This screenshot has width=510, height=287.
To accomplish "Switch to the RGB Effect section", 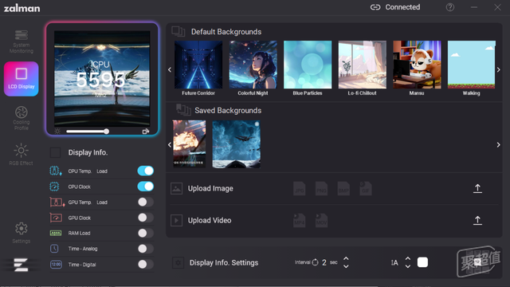I will coord(22,154).
